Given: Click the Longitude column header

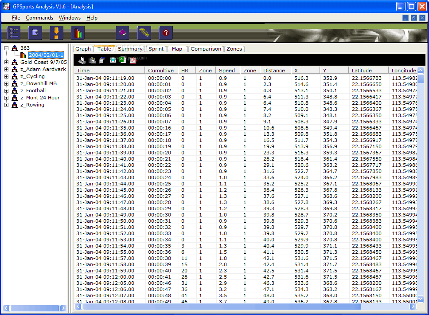Looking at the screenshot, I should point(404,71).
